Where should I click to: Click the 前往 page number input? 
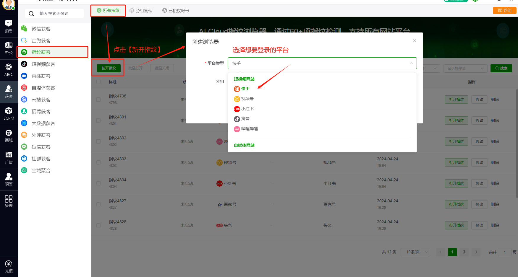coord(505,252)
